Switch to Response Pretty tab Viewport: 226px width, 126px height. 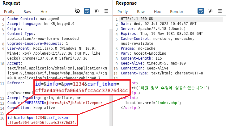point(123,12)
